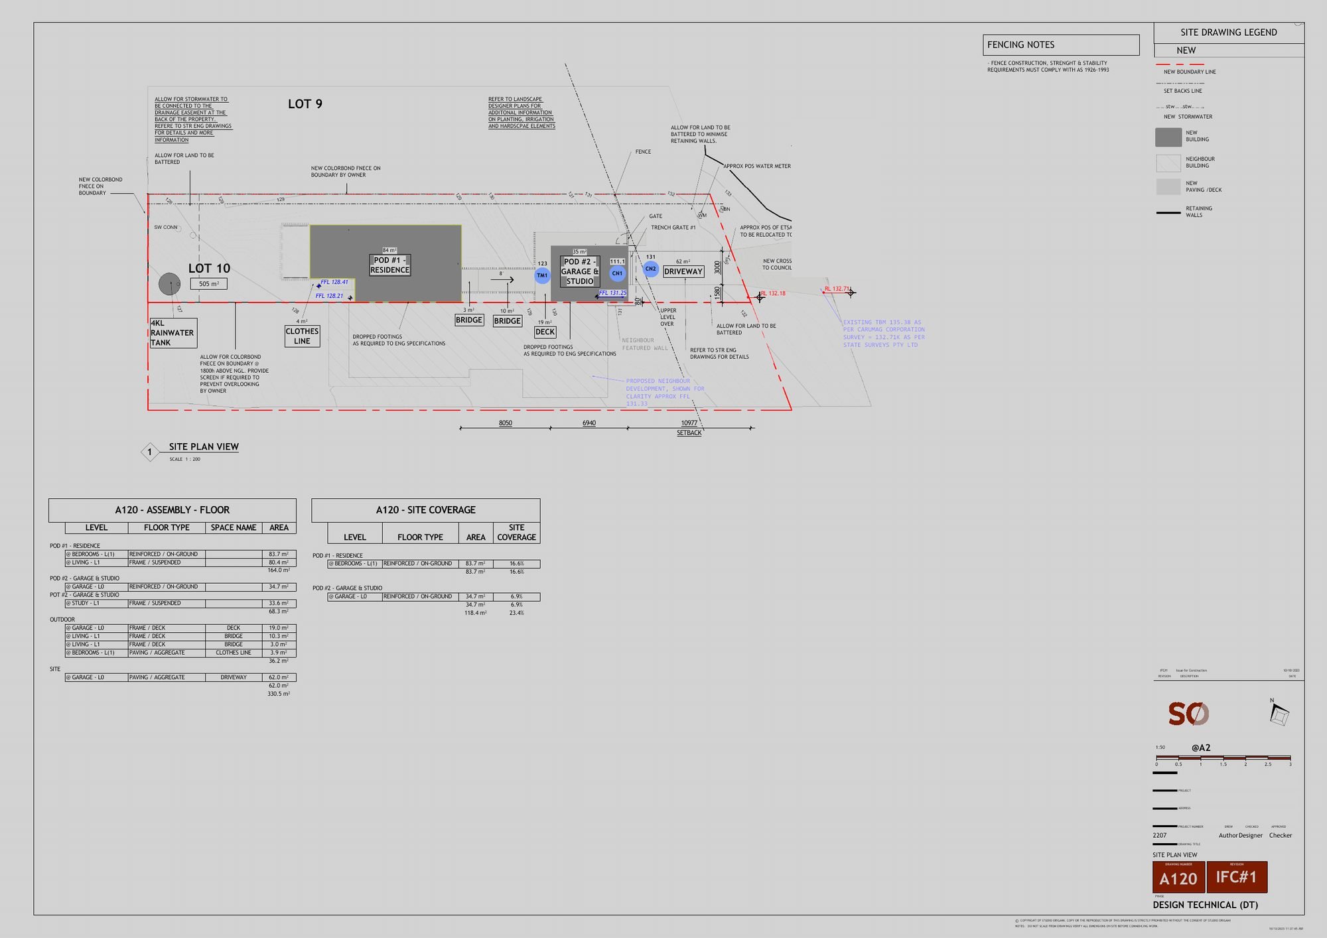Click the SITE DRAWING LEGEND heading

pos(1228,33)
